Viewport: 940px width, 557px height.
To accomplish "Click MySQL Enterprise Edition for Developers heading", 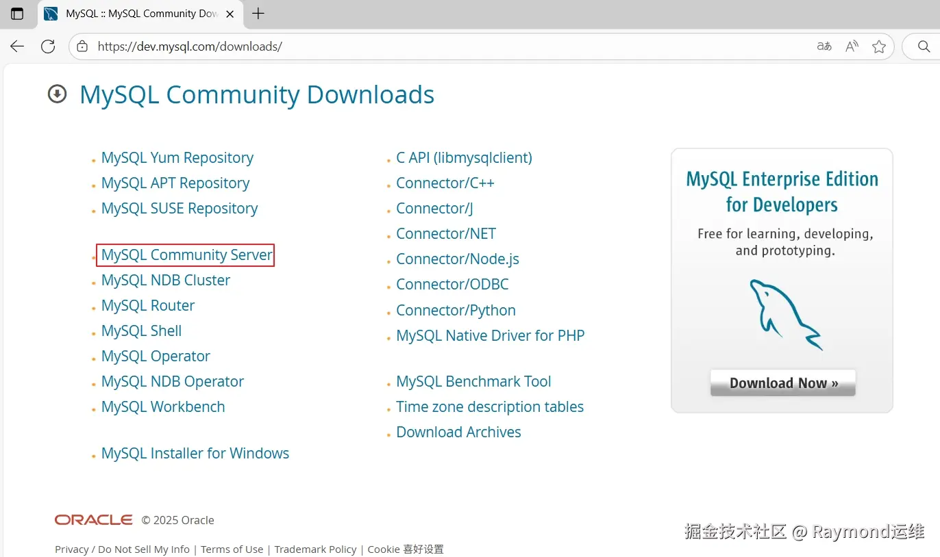I will (x=782, y=192).
